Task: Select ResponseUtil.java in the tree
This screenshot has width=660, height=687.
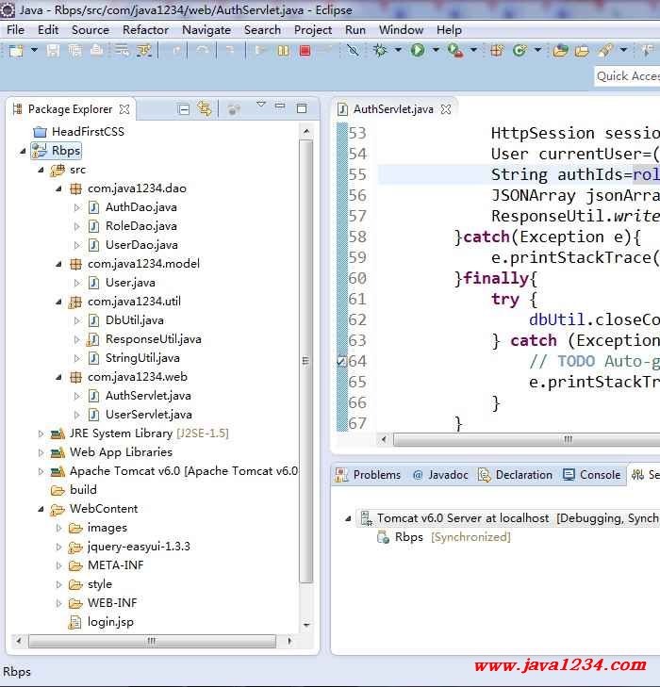Action: pos(154,339)
